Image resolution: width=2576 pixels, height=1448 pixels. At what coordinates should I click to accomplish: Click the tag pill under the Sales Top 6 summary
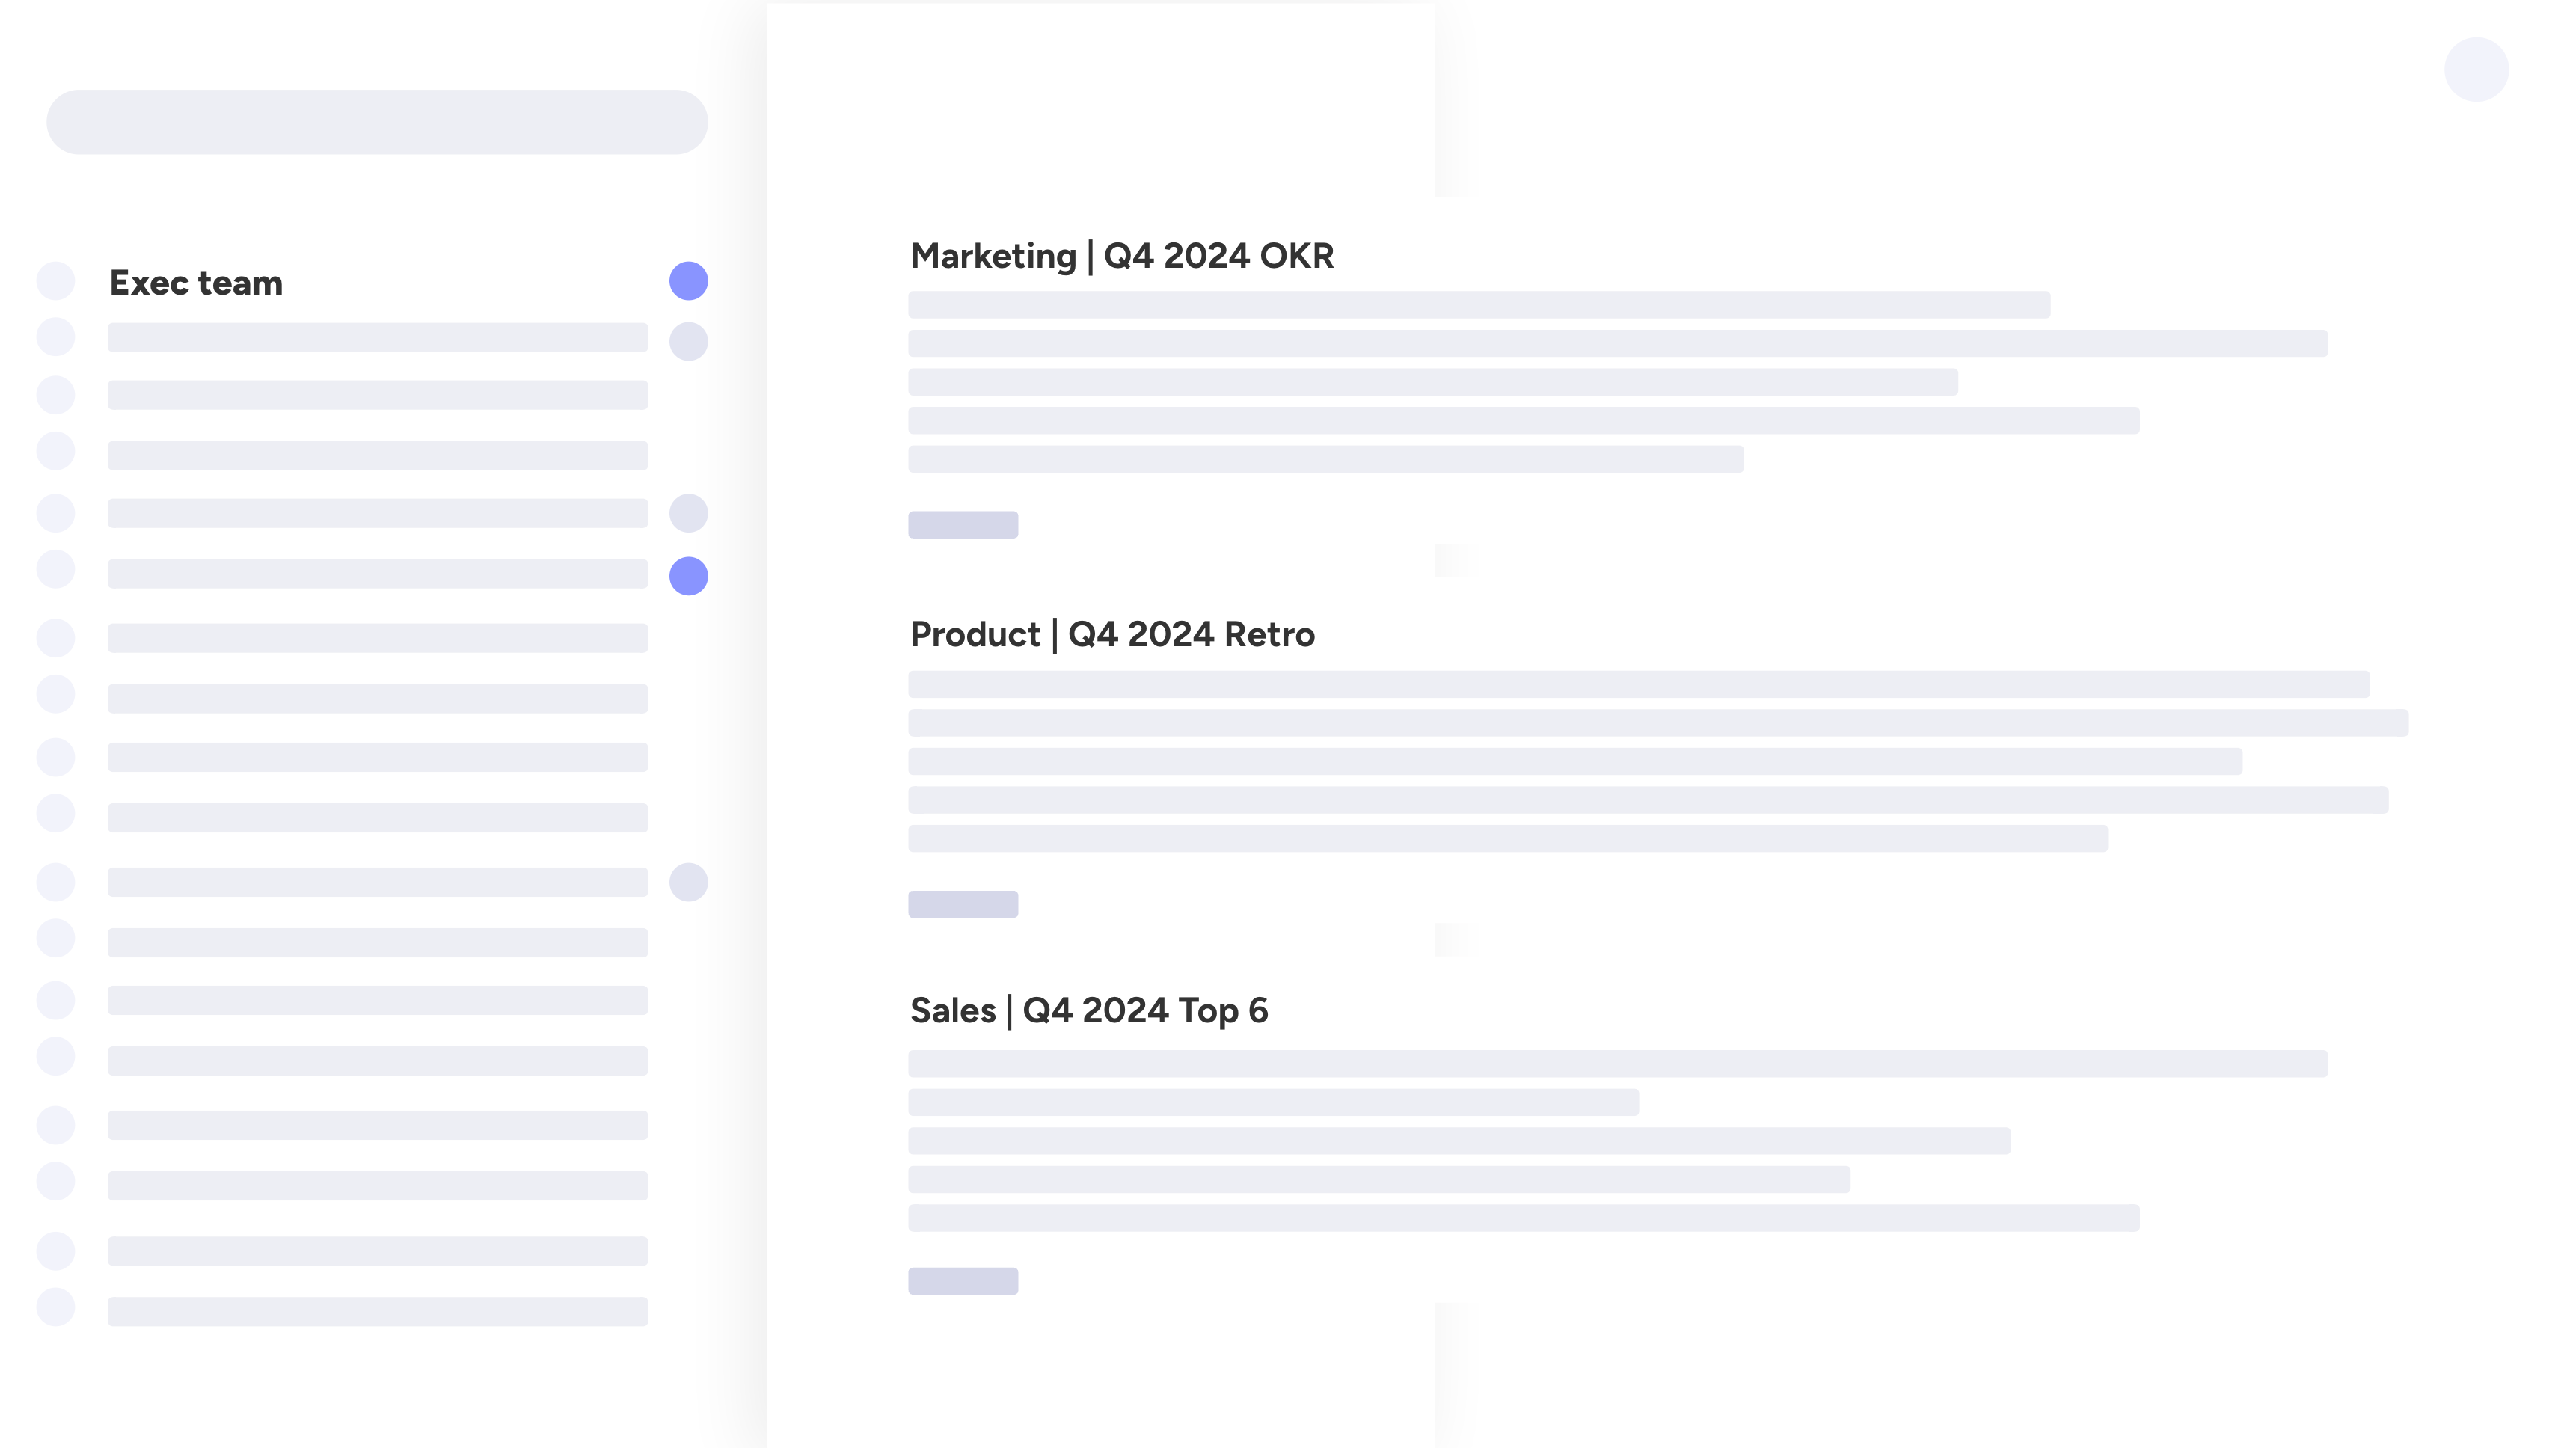click(x=963, y=1281)
